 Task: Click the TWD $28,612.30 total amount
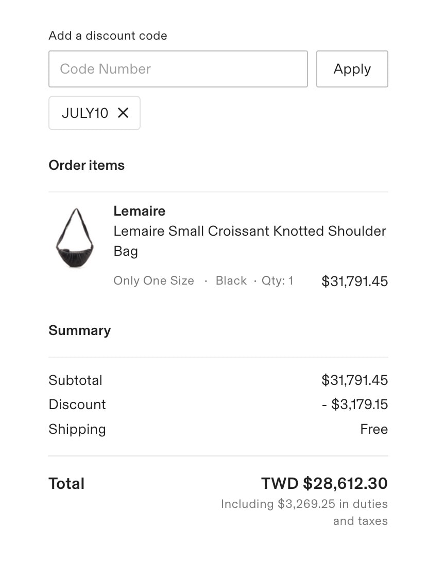(x=324, y=483)
